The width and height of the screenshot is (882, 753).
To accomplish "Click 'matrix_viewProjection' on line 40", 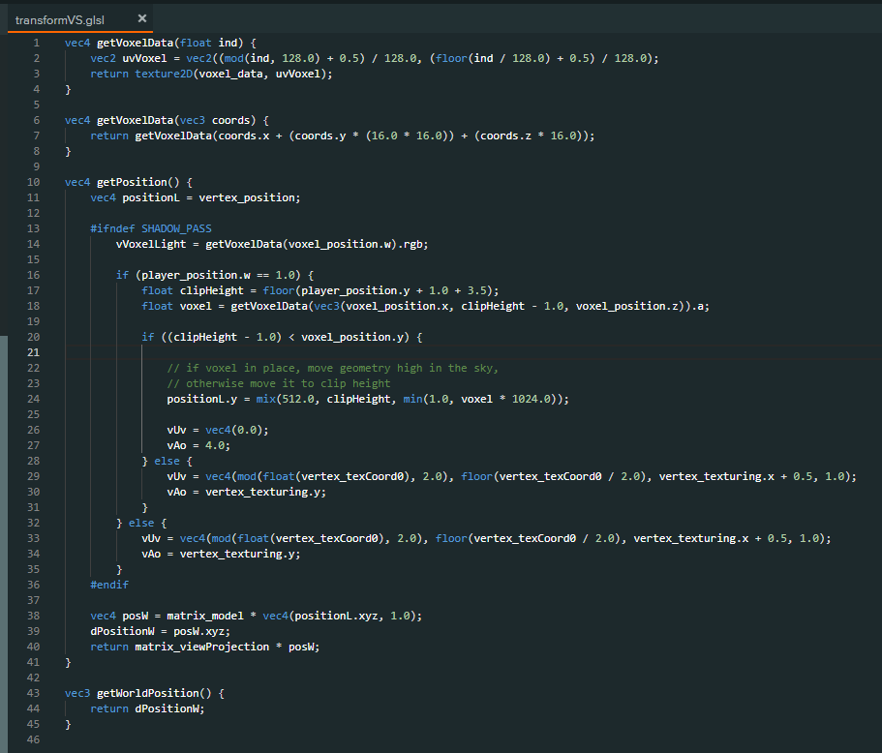I will pyautogui.click(x=202, y=648).
